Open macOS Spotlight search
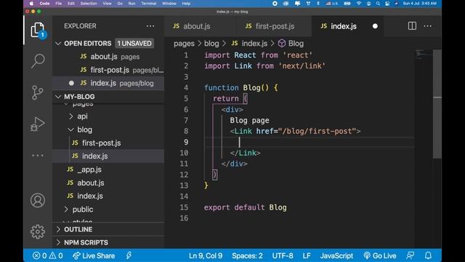Image resolution: width=465 pixels, height=262 pixels. (x=378, y=4)
